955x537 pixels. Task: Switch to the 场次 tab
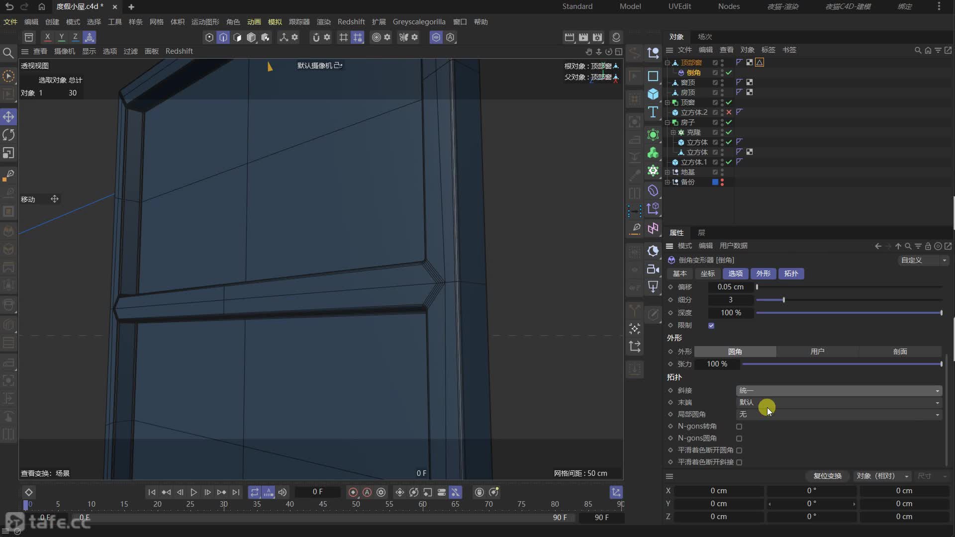(705, 37)
